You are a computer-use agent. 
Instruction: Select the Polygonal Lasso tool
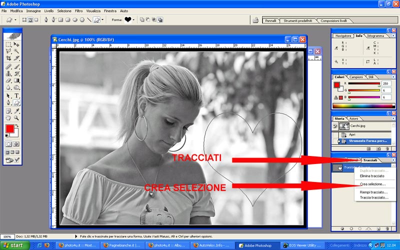point(8,51)
